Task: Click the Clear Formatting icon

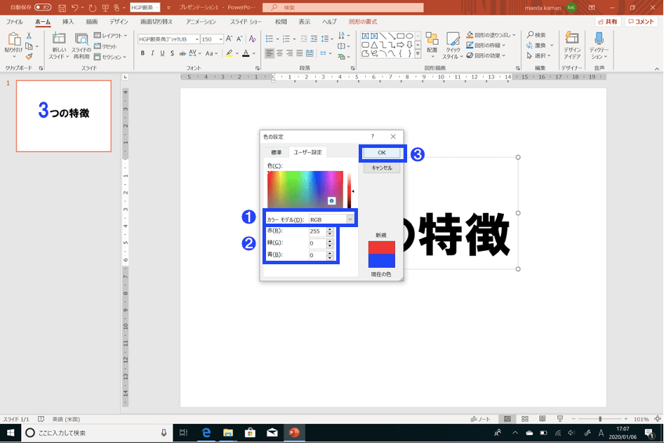Action: (253, 39)
